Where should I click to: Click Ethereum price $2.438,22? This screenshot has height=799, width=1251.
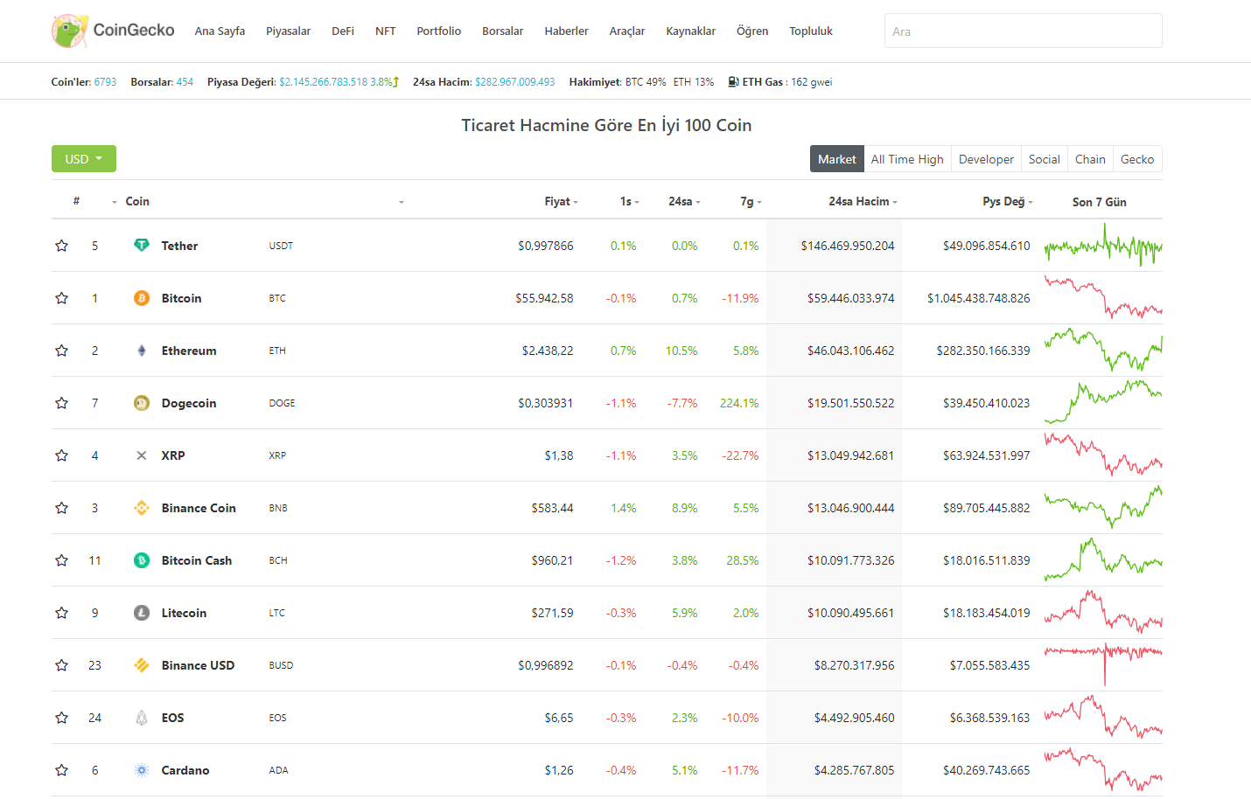(548, 351)
